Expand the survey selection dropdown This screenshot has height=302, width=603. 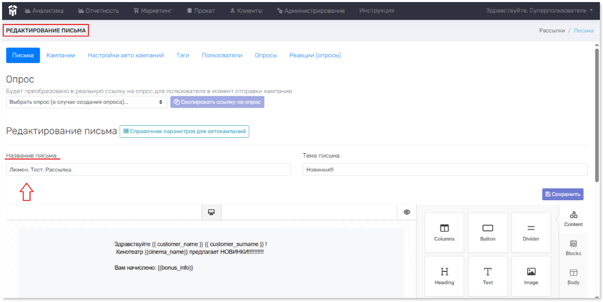coord(87,102)
